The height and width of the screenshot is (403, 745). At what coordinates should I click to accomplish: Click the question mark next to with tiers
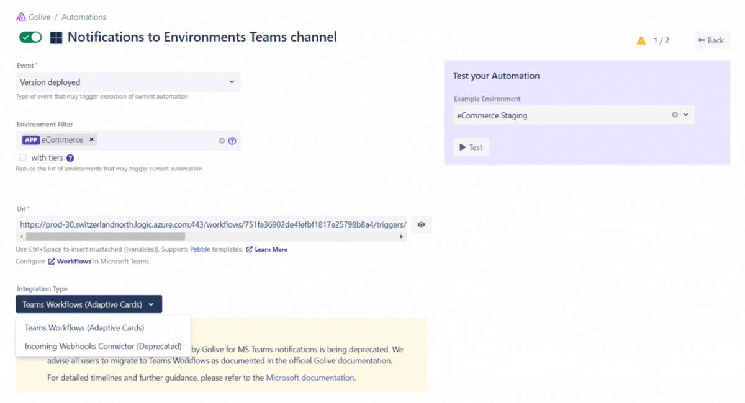[x=70, y=157]
